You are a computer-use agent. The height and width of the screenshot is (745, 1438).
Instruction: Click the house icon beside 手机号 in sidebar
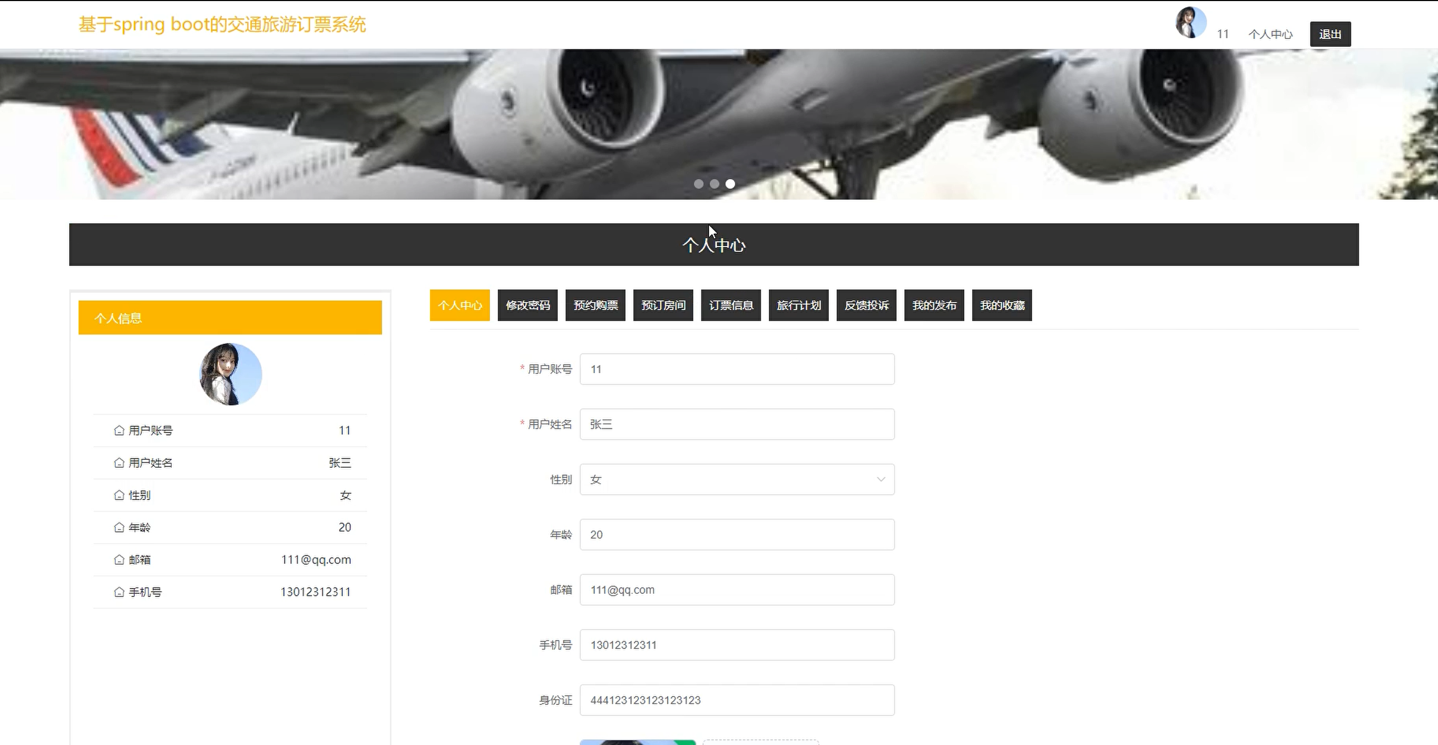coord(119,592)
